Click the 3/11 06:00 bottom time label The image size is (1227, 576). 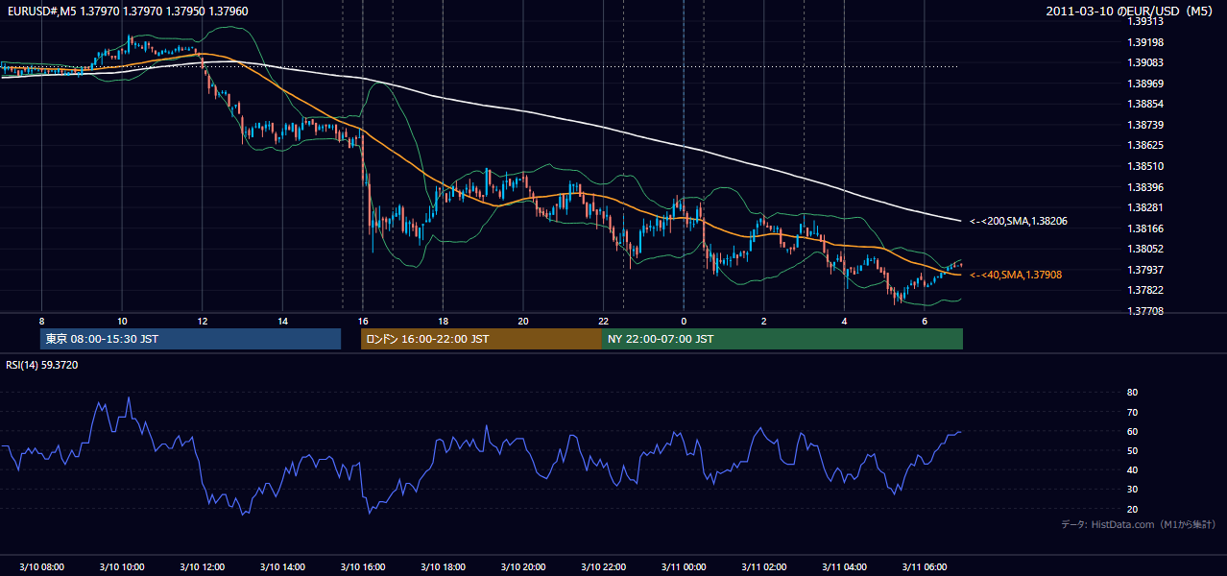(924, 567)
